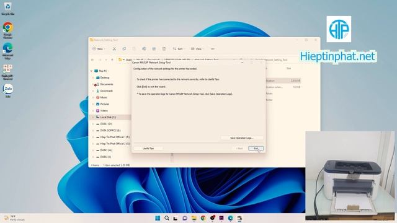Click the Canon setup tool taskbar icon

(239, 218)
